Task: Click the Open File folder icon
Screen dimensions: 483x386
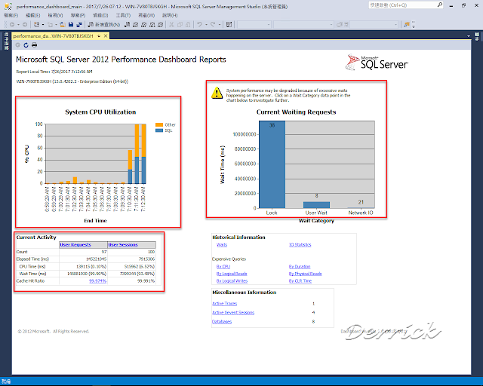Action: [63, 25]
